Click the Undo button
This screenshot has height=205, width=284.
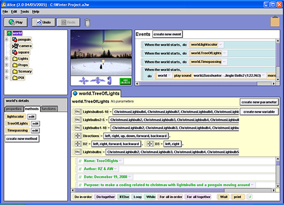pyautogui.click(x=43, y=22)
